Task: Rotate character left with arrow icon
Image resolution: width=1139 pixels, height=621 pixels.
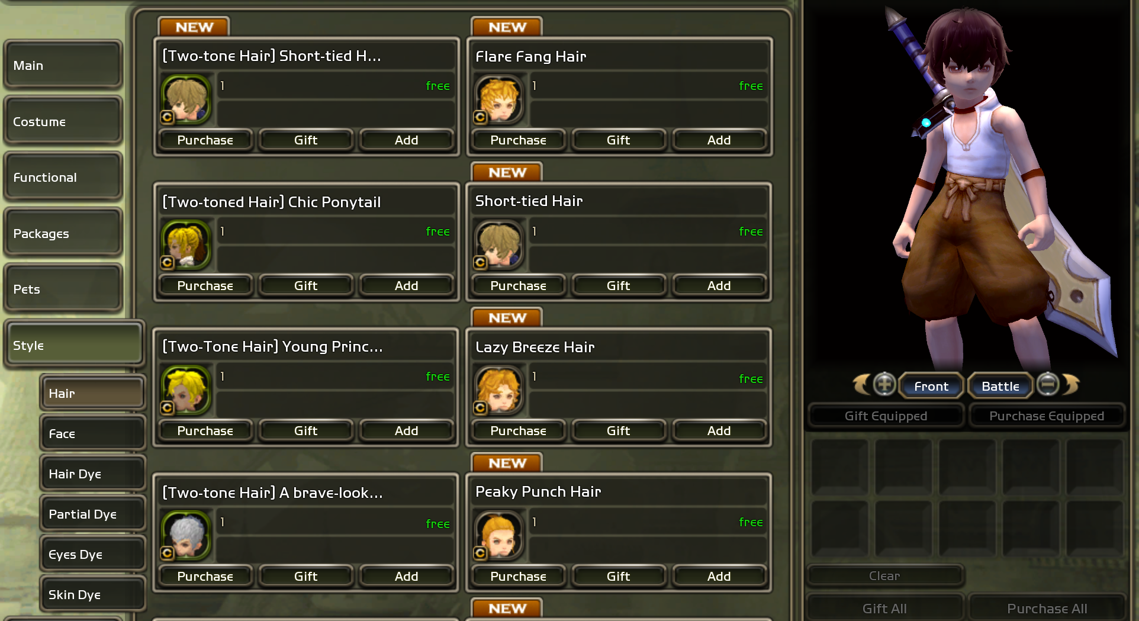Action: click(862, 385)
